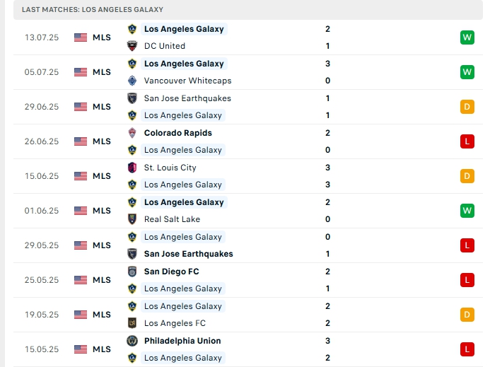490x367 pixels.
Task: Click the Last Matches: Los Angeles Galaxy header
Action: point(93,10)
